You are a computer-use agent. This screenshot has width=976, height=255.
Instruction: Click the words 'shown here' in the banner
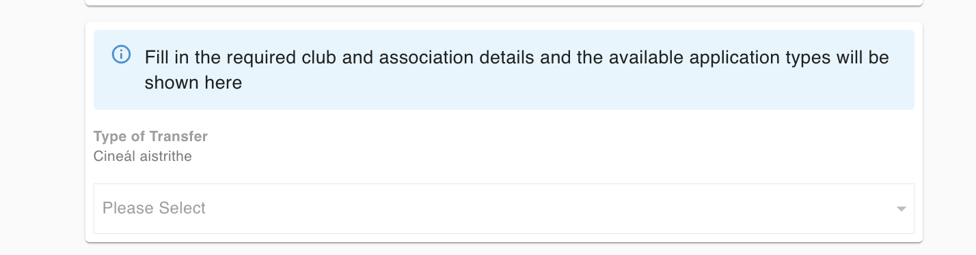pyautogui.click(x=193, y=83)
